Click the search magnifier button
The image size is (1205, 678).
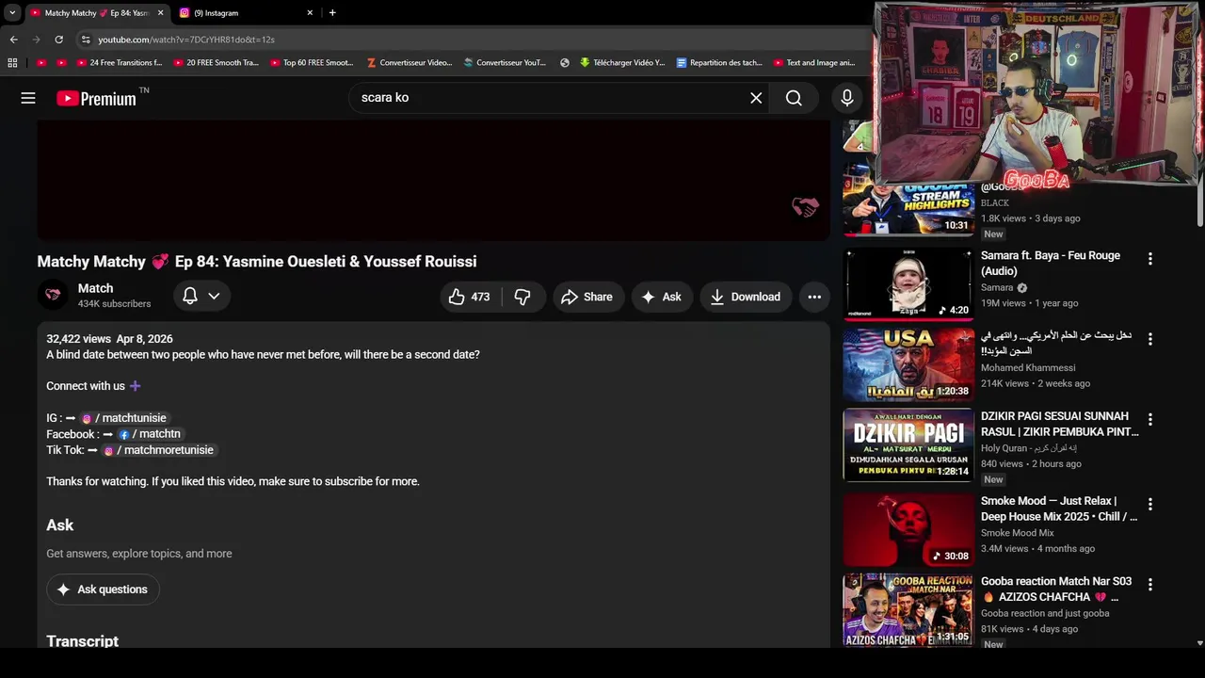(x=794, y=98)
